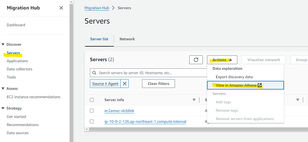Remove the Source = Agent filter
The width and height of the screenshot is (308, 142).
[x=124, y=84]
